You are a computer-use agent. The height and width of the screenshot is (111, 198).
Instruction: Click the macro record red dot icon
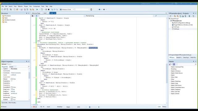pos(34,107)
